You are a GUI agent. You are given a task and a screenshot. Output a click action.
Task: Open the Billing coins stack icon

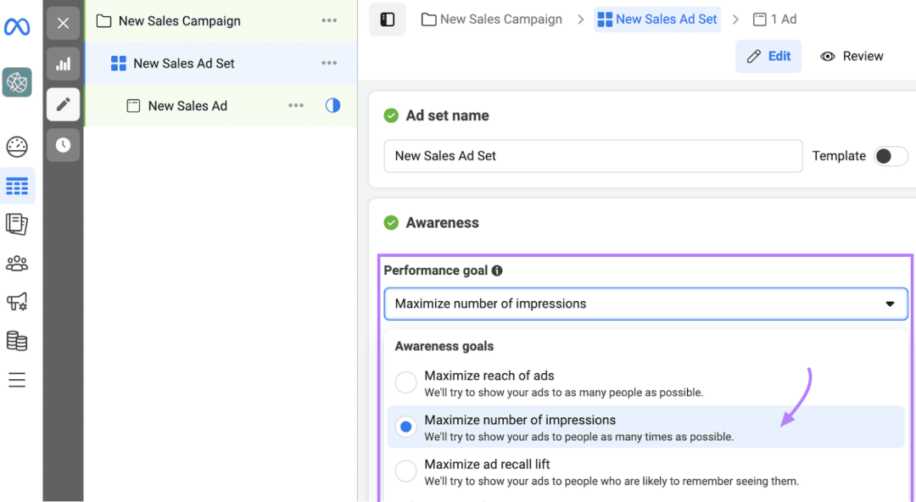(x=17, y=341)
